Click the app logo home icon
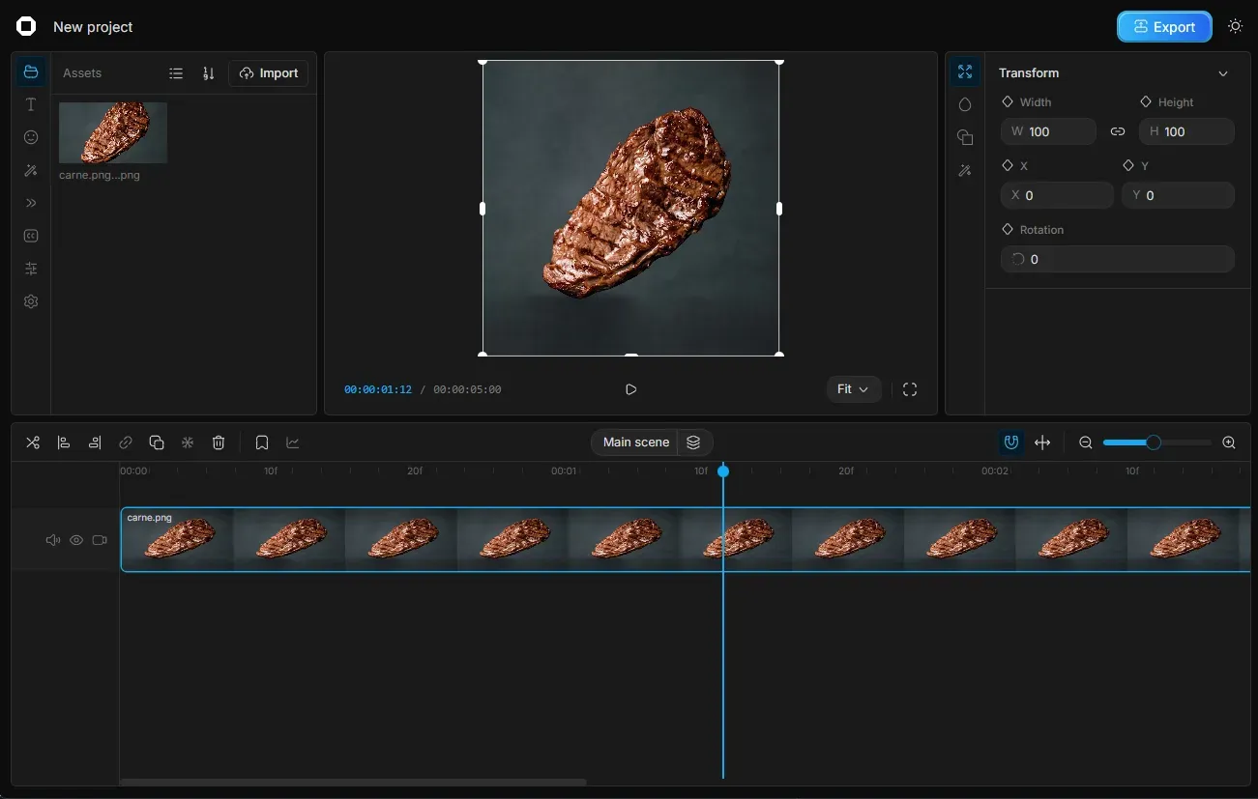 pos(26,27)
